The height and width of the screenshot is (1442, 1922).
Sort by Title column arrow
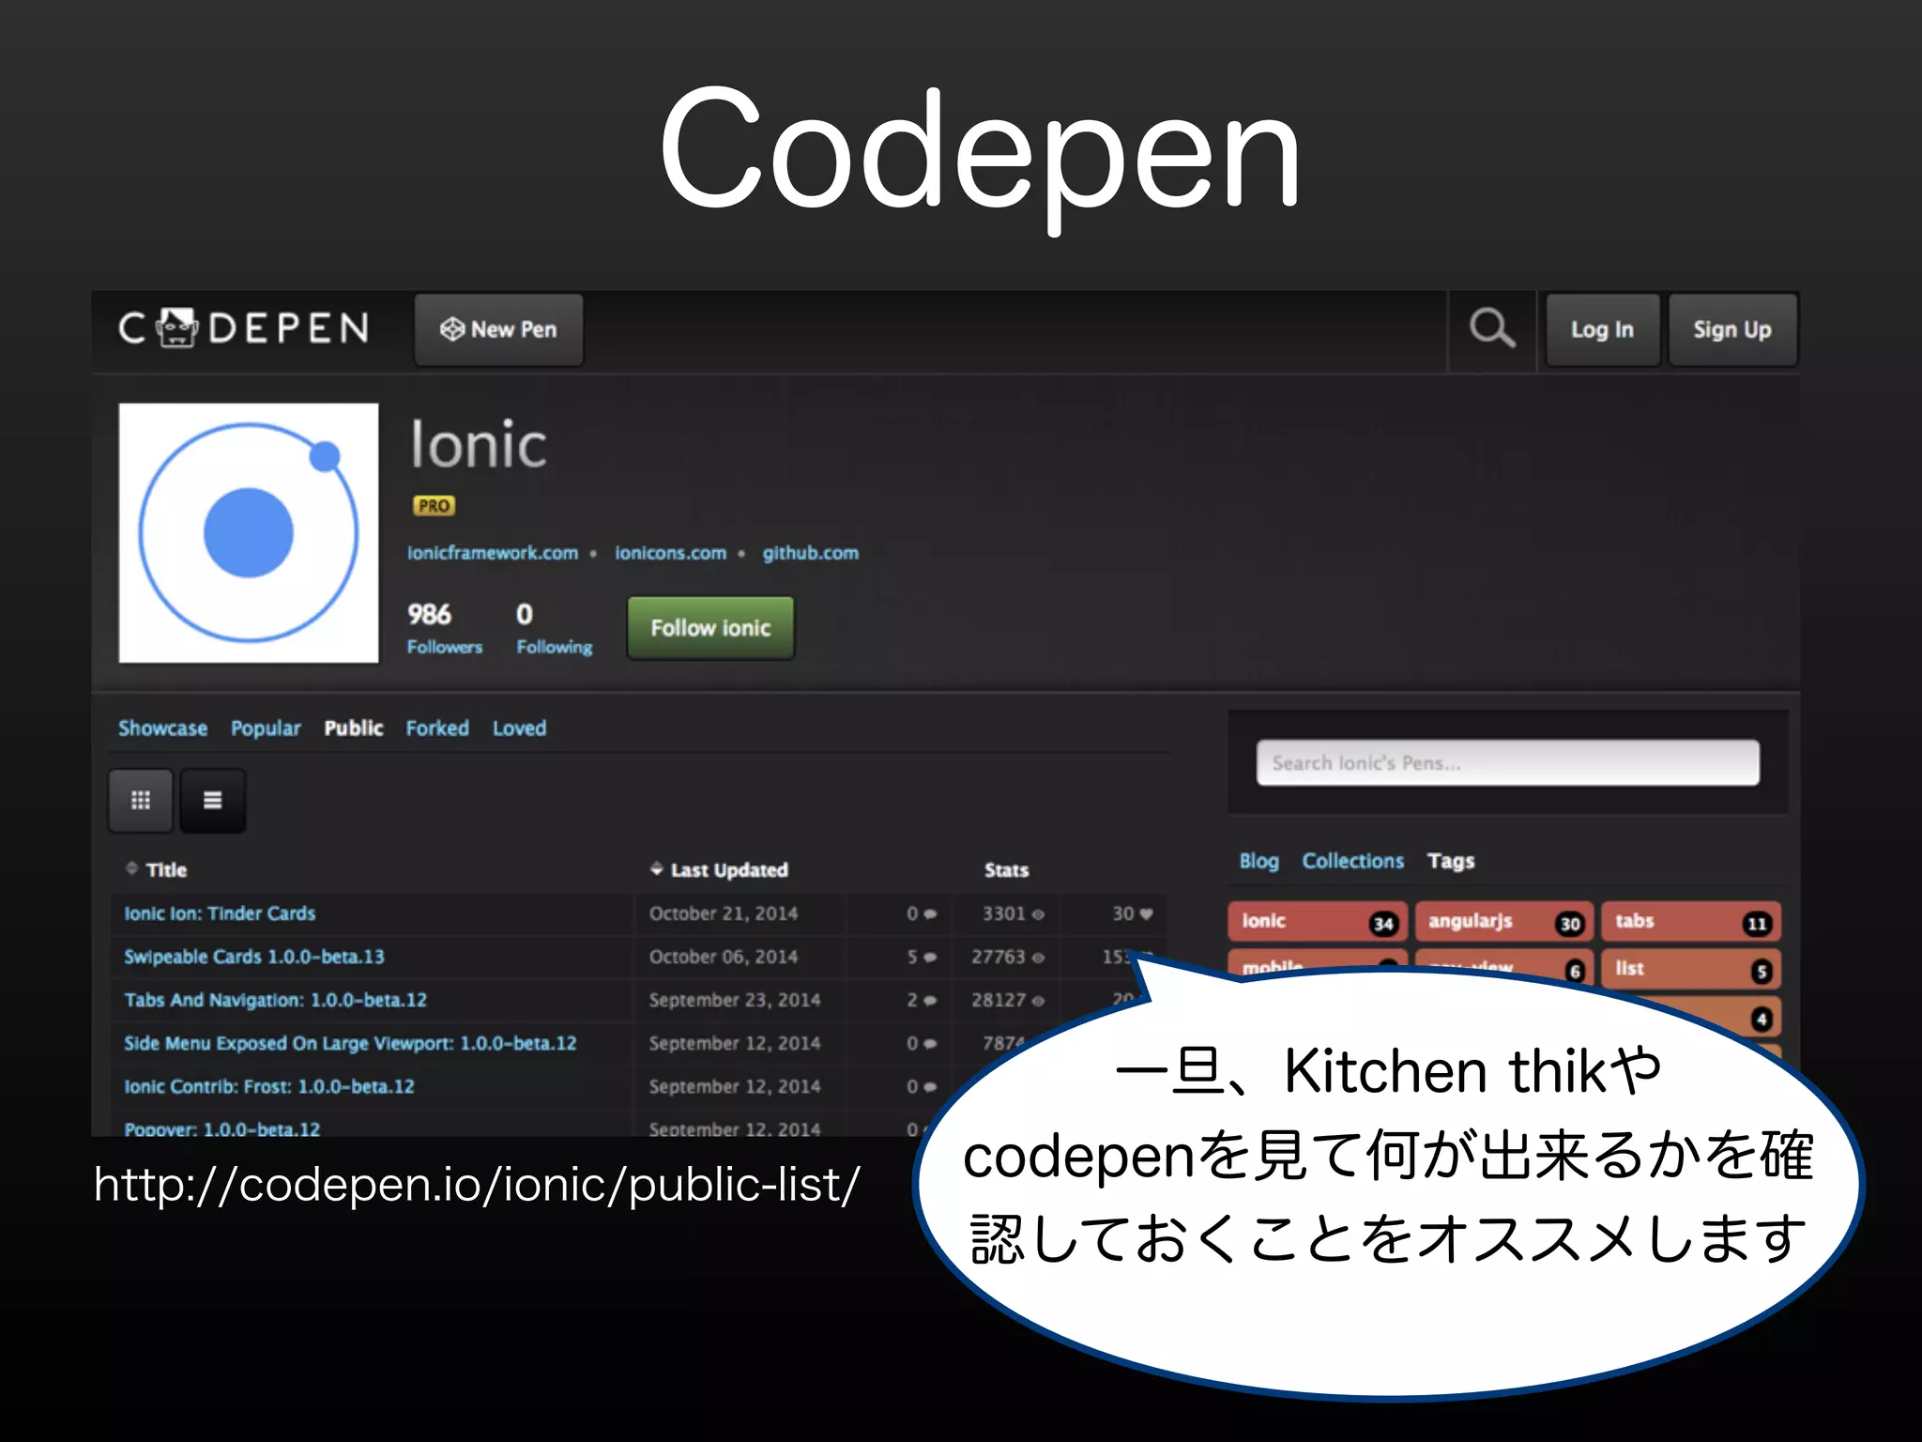click(131, 868)
